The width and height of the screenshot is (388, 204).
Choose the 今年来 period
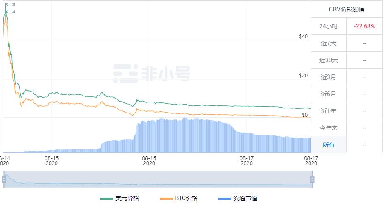[x=329, y=128]
